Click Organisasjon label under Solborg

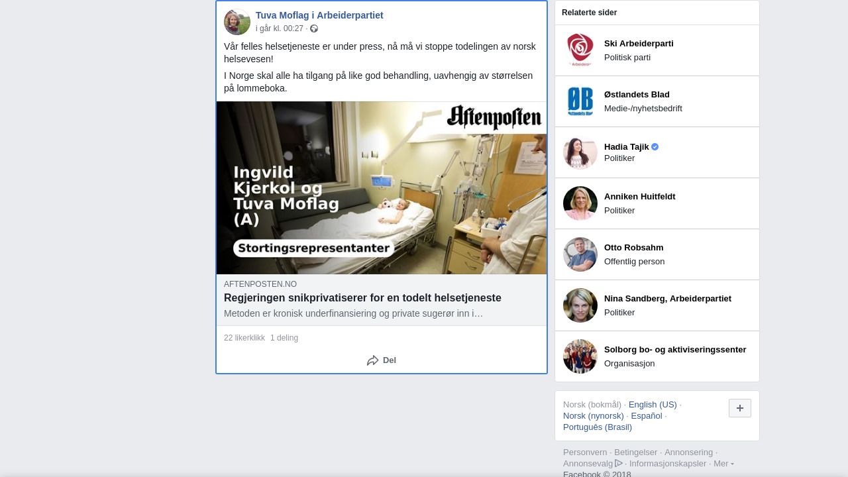pyautogui.click(x=629, y=364)
